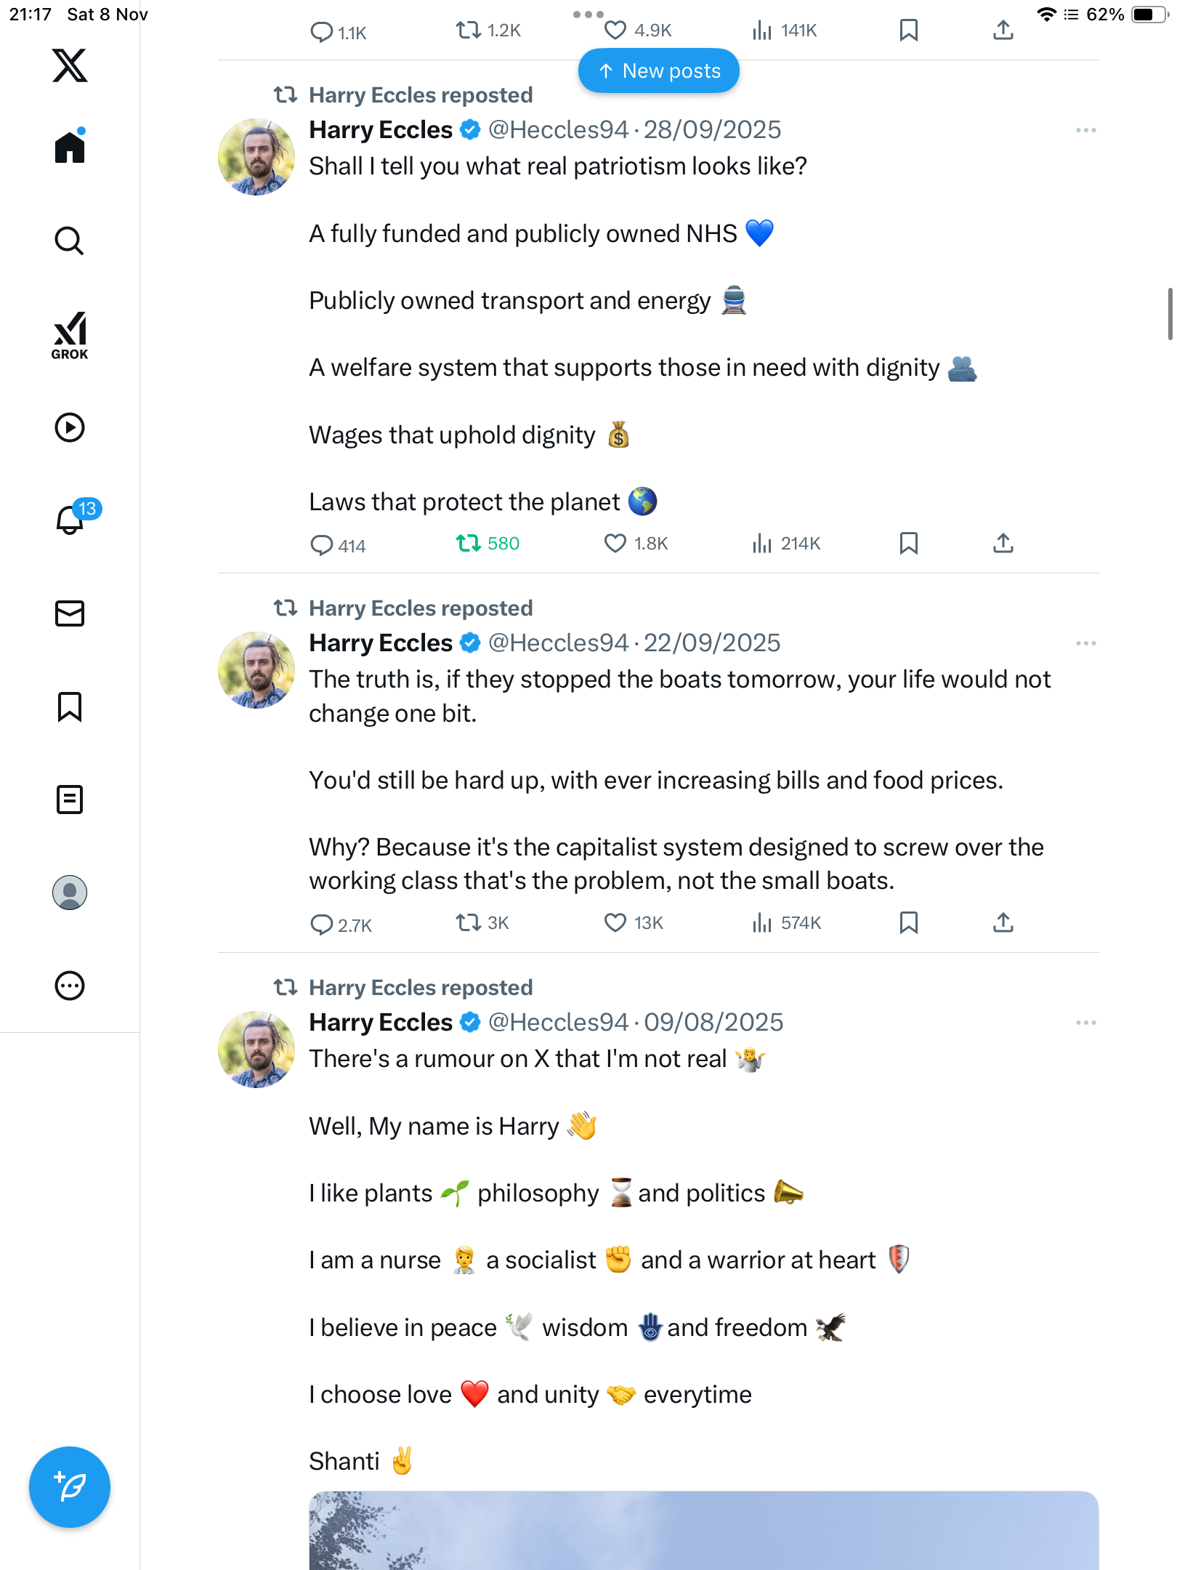Open the More menu in sidebar
The height and width of the screenshot is (1570, 1177).
coord(70,986)
